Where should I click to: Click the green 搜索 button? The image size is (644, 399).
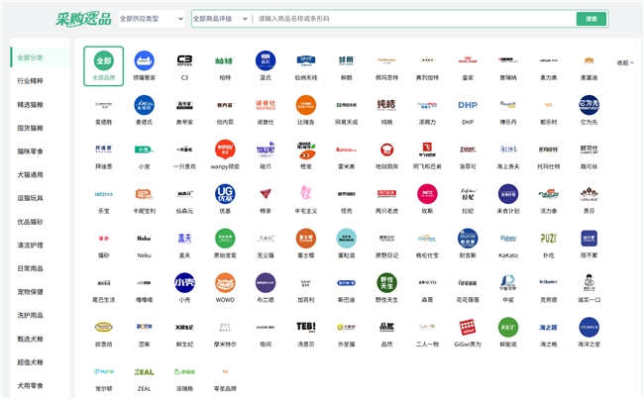pos(590,19)
